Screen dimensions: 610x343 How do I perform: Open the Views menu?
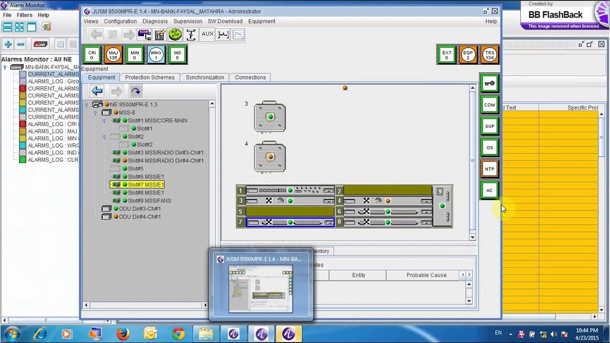click(x=91, y=21)
